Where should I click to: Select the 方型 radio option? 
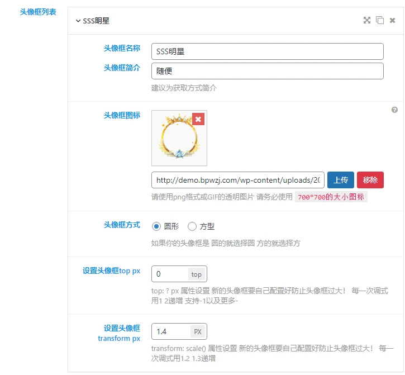point(192,226)
